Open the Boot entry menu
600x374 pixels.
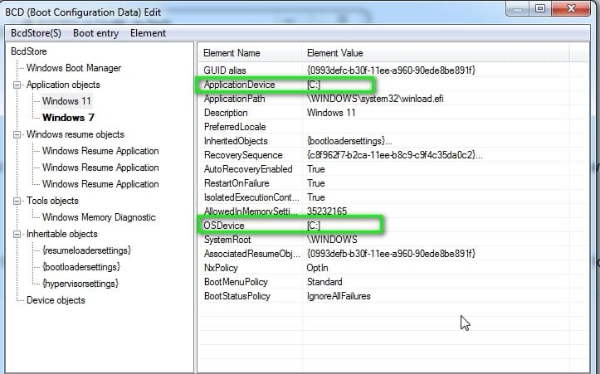point(95,33)
